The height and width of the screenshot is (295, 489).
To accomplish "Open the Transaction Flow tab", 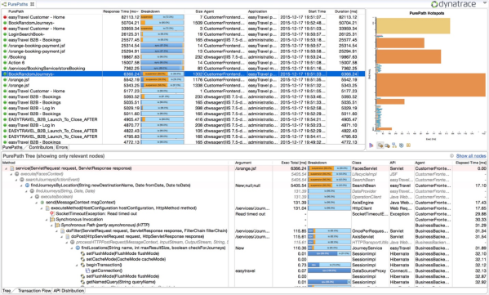I will click(x=34, y=291).
